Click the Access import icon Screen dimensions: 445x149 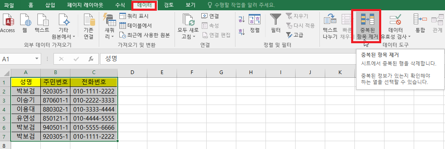pyautogui.click(x=7, y=23)
